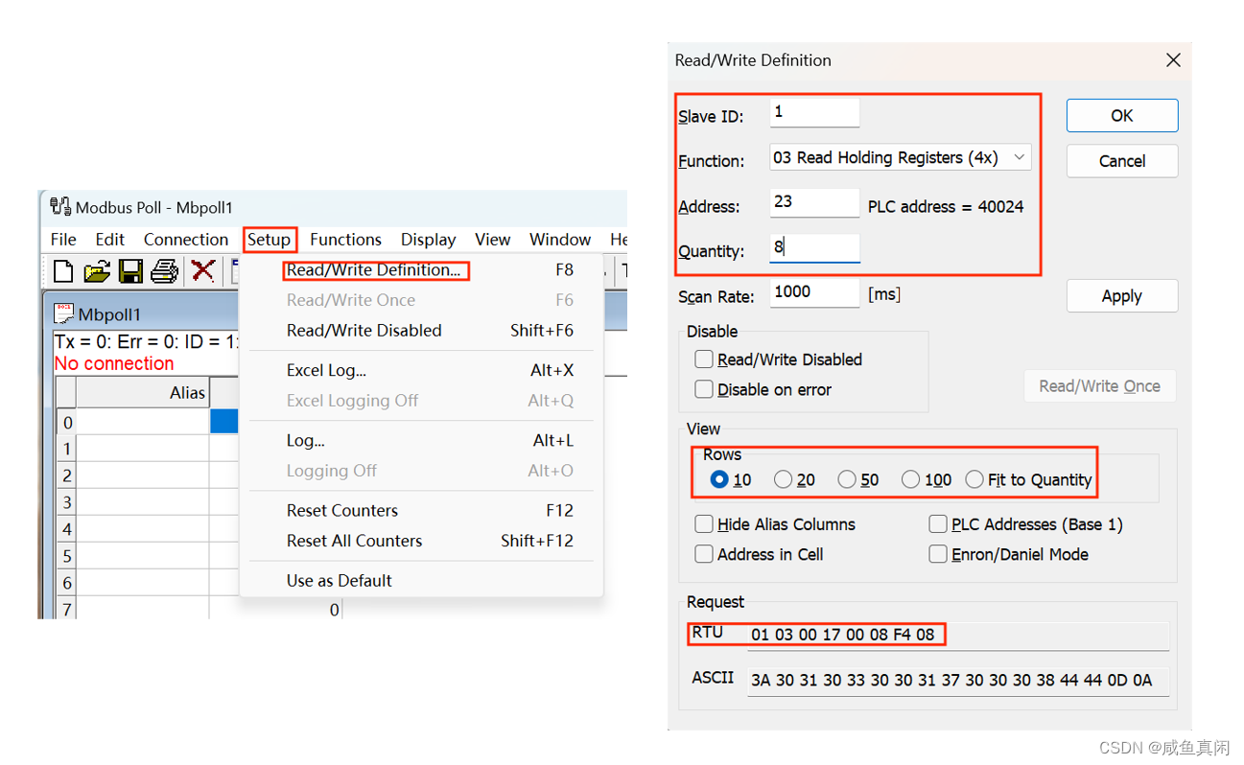Open the Function dropdown list
This screenshot has width=1244, height=765.
click(1020, 157)
